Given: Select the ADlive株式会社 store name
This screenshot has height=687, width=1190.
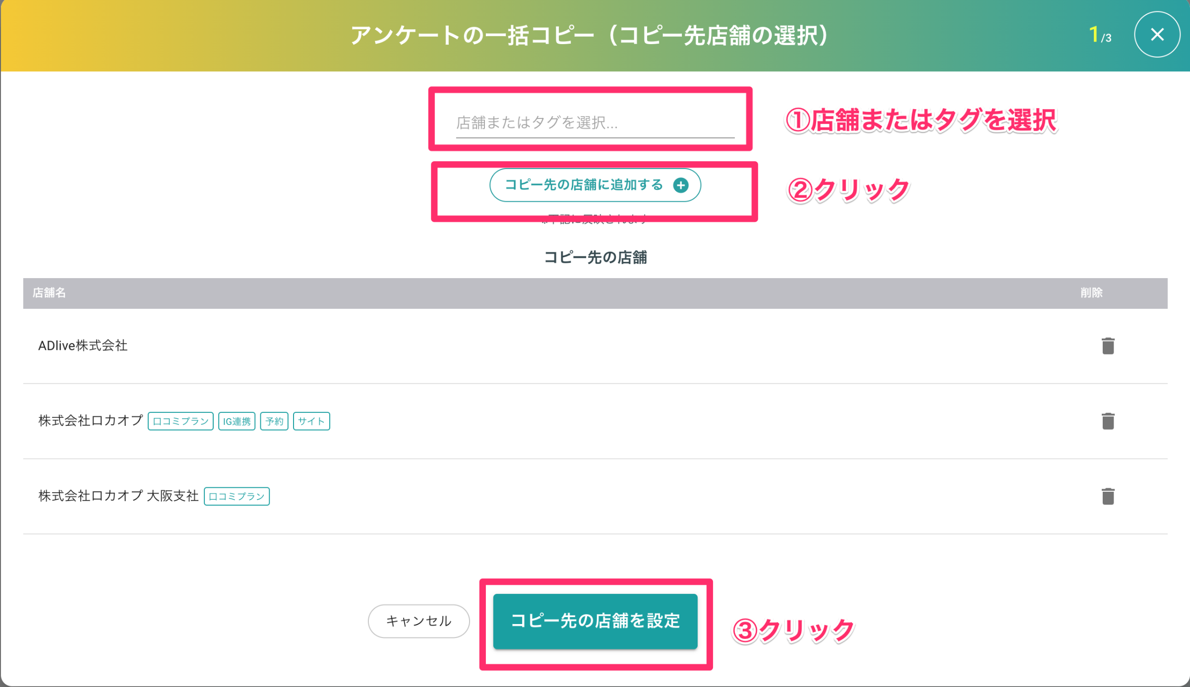Looking at the screenshot, I should [x=83, y=346].
